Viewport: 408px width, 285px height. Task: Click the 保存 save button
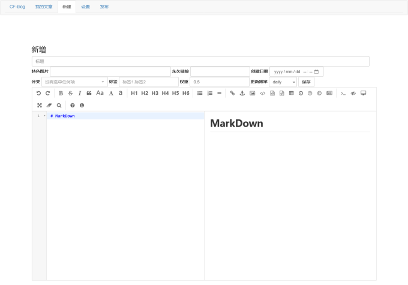tap(306, 82)
